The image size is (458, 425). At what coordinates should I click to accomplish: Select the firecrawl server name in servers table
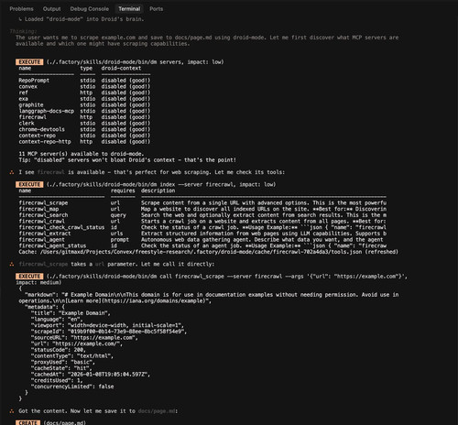[x=32, y=117]
